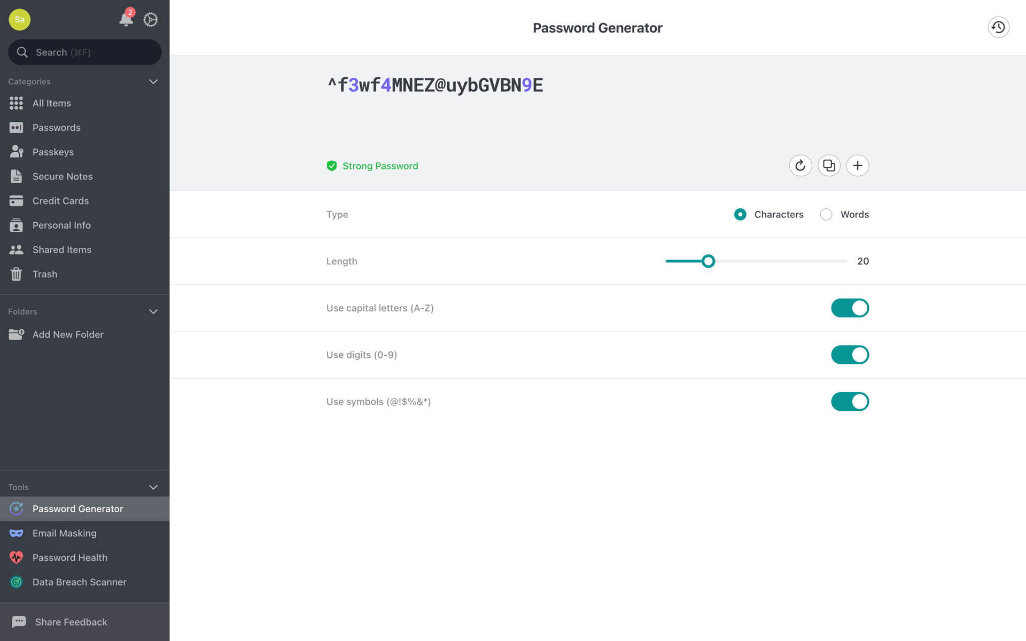The image size is (1026, 641).
Task: Go to All Items
Action: pyautogui.click(x=52, y=103)
